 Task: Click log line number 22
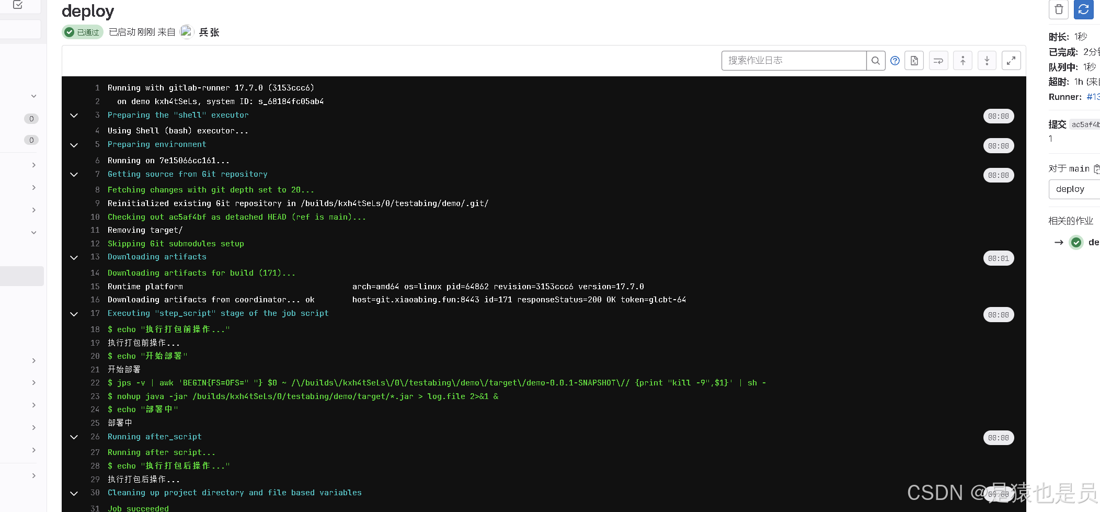click(95, 383)
